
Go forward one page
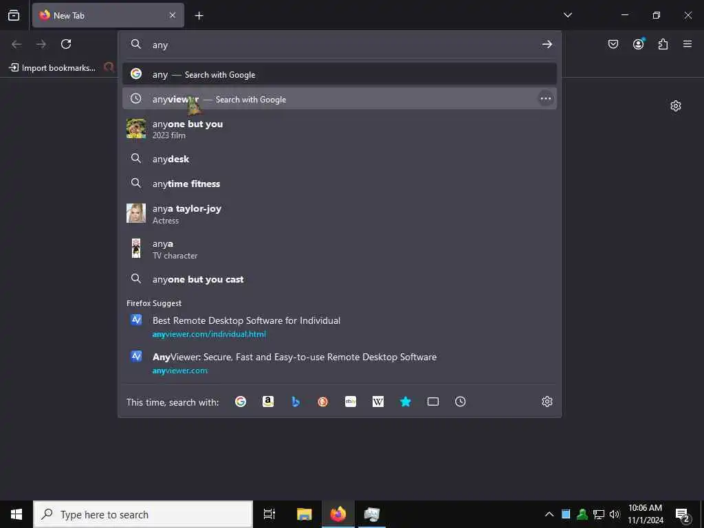pyautogui.click(x=41, y=44)
